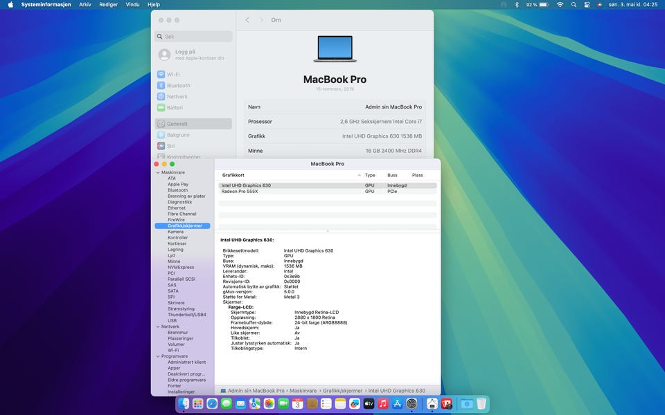Open the Calendar dock icon

tap(298, 403)
